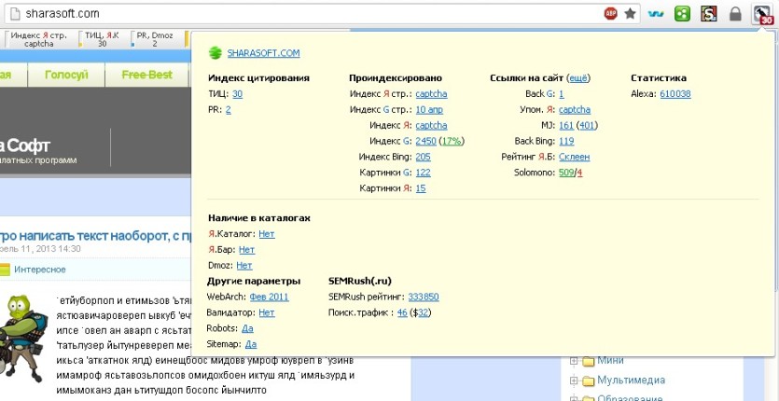Expand the Мультимедиа folder tree node
This screenshot has width=779, height=401.
click(x=574, y=380)
